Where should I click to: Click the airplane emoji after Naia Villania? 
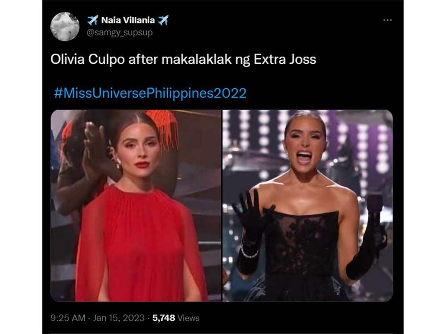[x=163, y=20]
